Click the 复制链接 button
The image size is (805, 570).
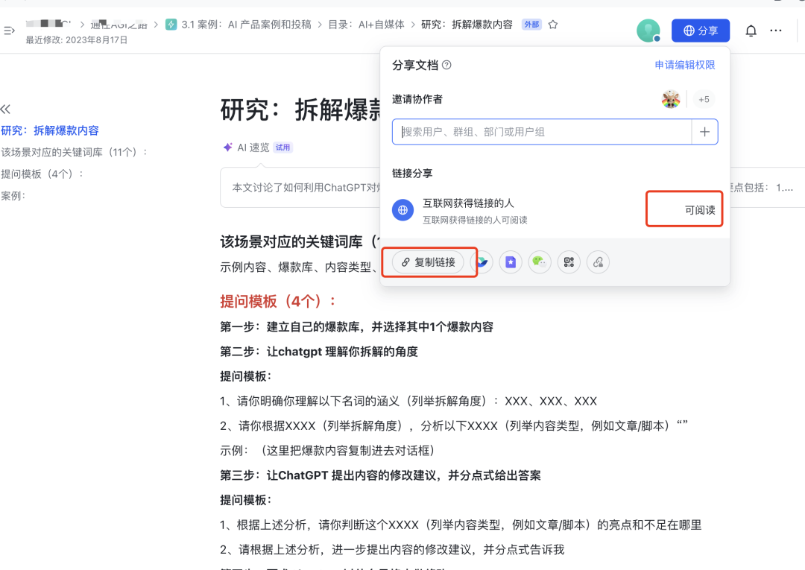(x=429, y=262)
